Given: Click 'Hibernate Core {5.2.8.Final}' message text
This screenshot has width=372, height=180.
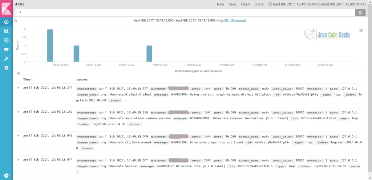Looking at the screenshot, I should pyautogui.click(x=201, y=166).
